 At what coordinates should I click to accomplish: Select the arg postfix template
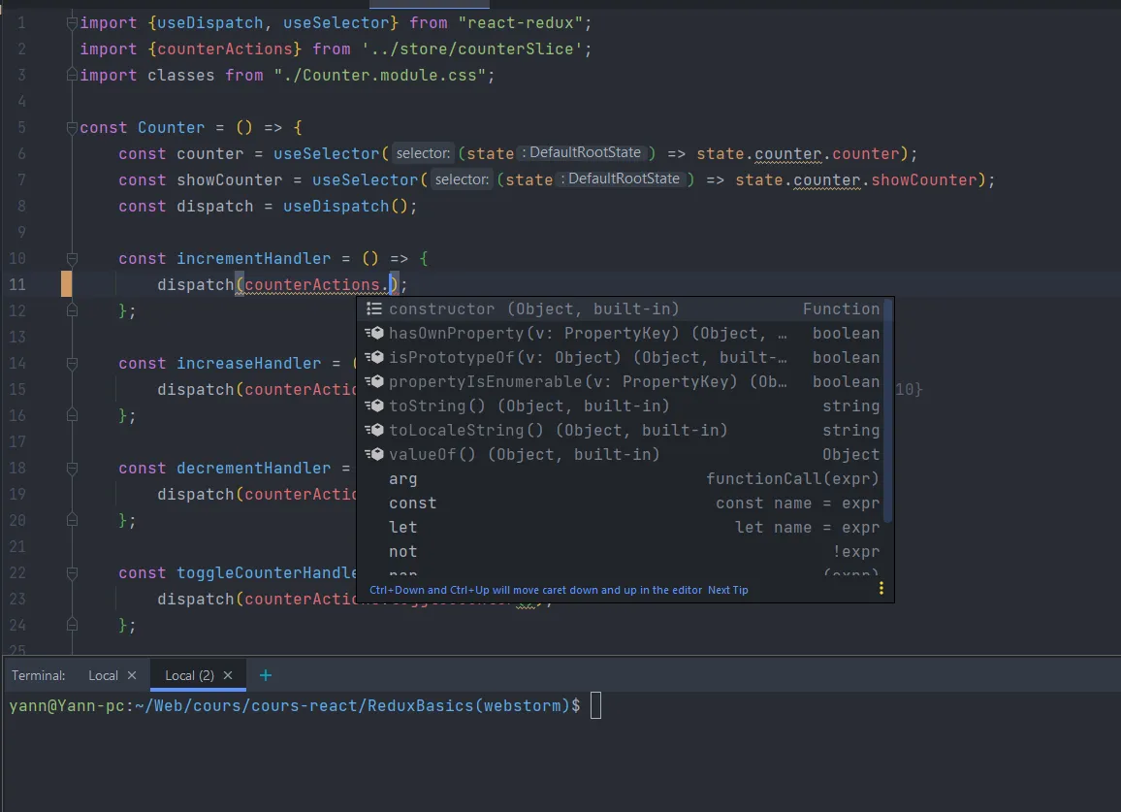pos(621,479)
